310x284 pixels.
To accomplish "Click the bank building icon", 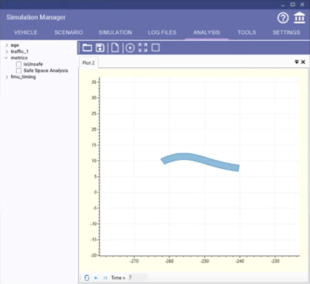I will click(x=299, y=18).
